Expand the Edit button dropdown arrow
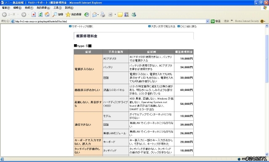This screenshot has width=269, height=162. point(115,15)
